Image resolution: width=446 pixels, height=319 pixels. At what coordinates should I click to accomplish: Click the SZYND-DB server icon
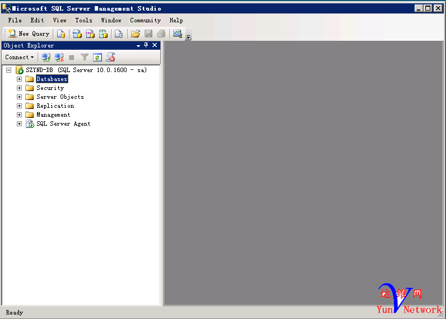tap(20, 70)
